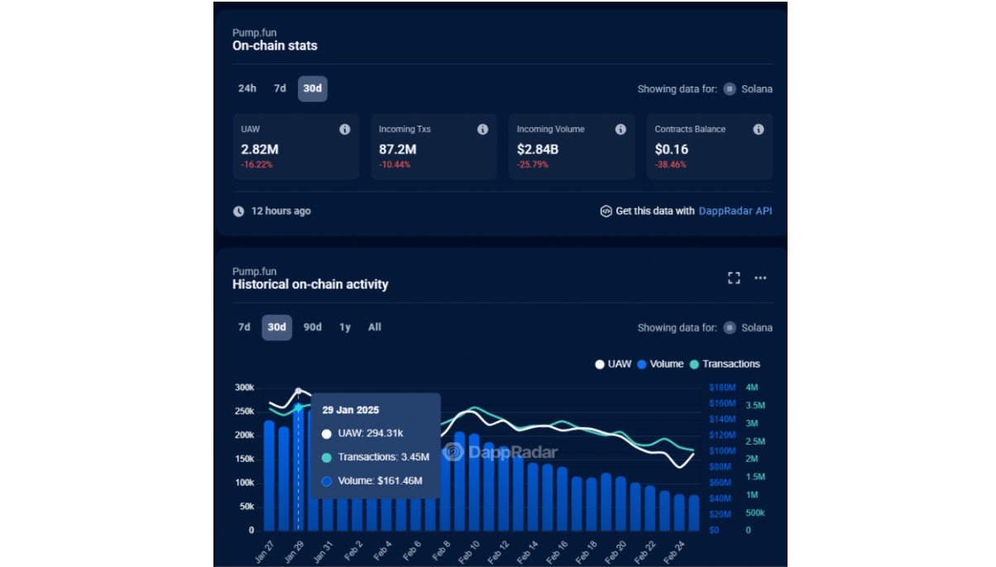Click the Incoming Txs 87.2M value
The height and width of the screenshot is (567, 996).
point(398,150)
